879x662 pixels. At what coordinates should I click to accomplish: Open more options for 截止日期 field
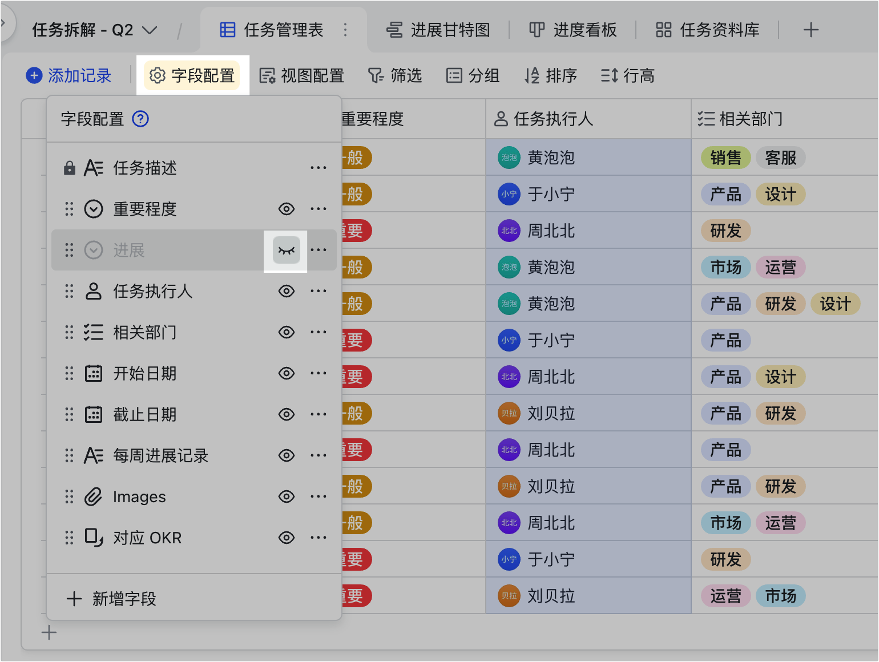click(x=318, y=414)
